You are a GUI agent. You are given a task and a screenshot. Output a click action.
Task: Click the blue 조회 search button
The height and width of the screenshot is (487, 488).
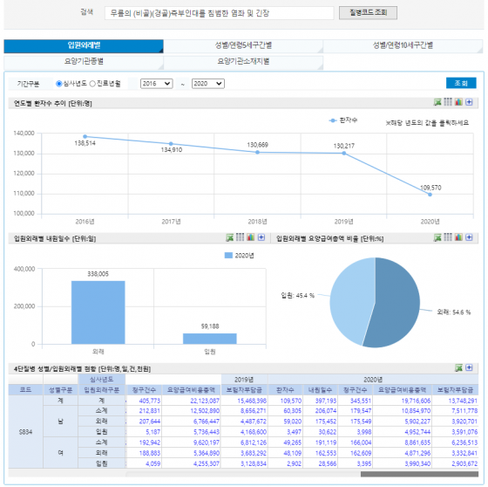pos(461,83)
